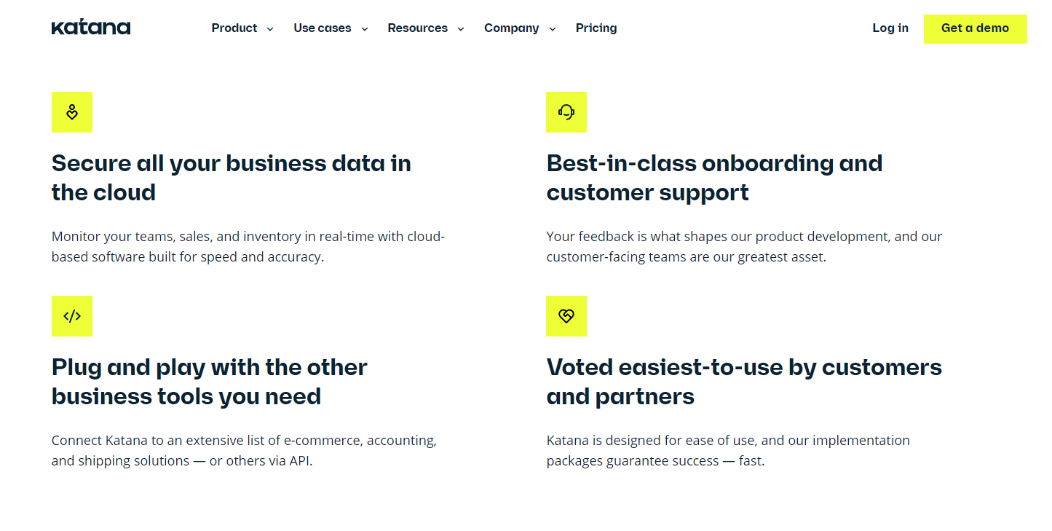This screenshot has width=1052, height=531.
Task: Click the 'Secure all your business data' heading
Action: pyautogui.click(x=232, y=178)
